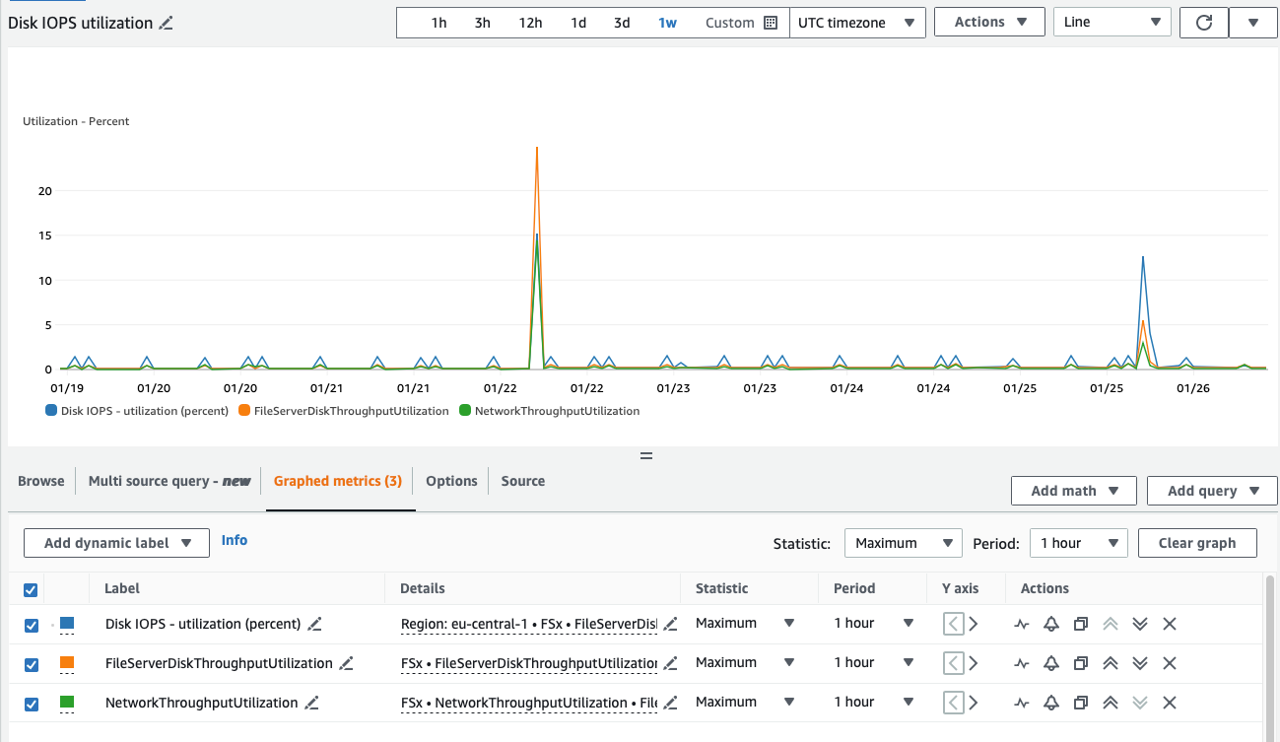This screenshot has height=742, width=1280.
Task: Click the Clear graph button
Action: tap(1196, 543)
